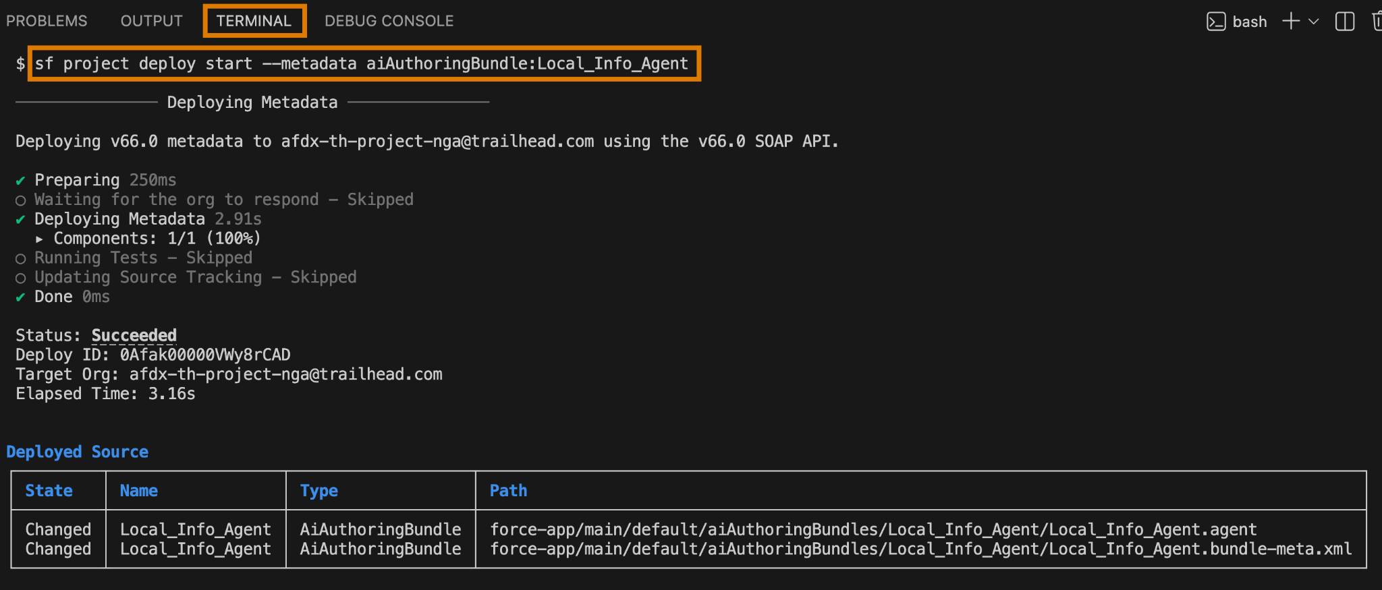This screenshot has width=1382, height=590.
Task: Select the TERMINAL tab
Action: (x=254, y=21)
